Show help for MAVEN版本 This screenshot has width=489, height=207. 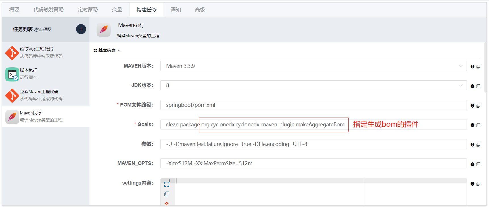473,66
